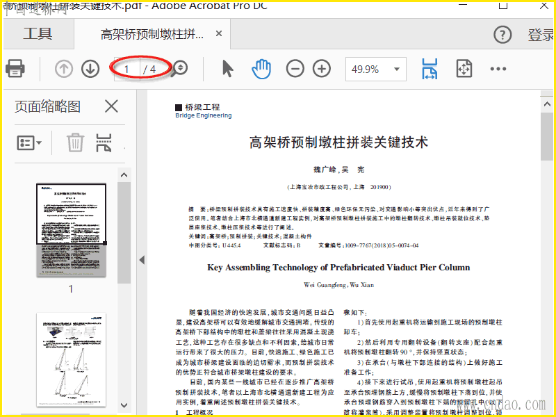Click the fit width scrolling mode icon

point(430,69)
